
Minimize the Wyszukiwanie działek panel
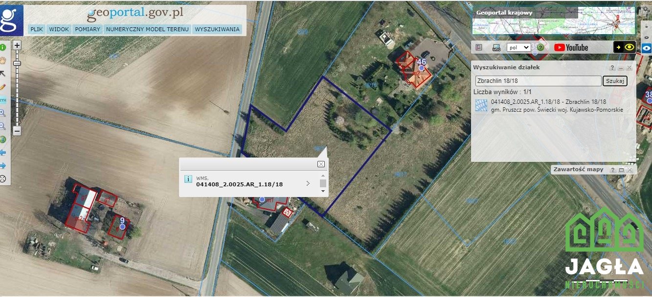[621, 68]
